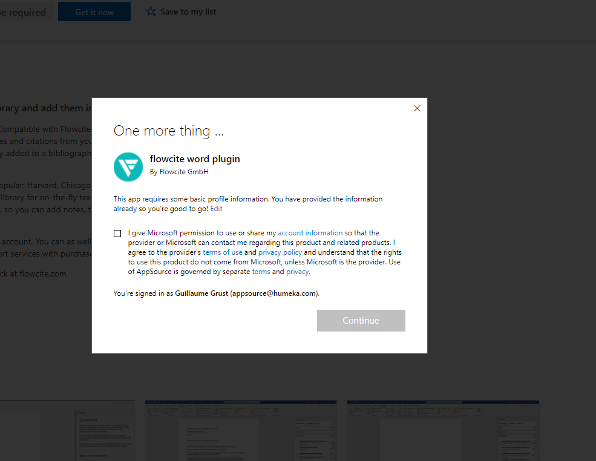The width and height of the screenshot is (596, 461).
Task: Click the signed-in account email appsource@humeka.com
Action: pyautogui.click(x=273, y=293)
